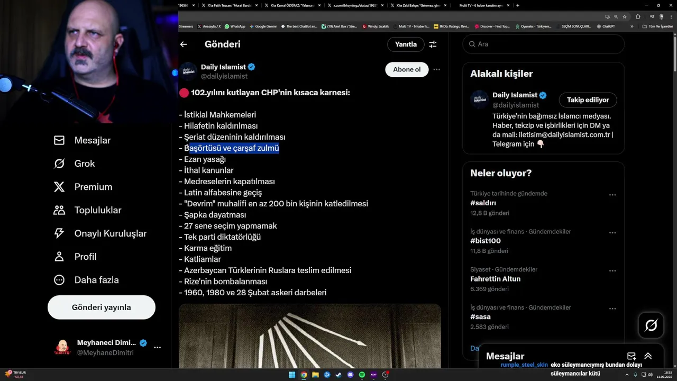Open Premium in the sidebar
The height and width of the screenshot is (381, 677).
click(83, 187)
